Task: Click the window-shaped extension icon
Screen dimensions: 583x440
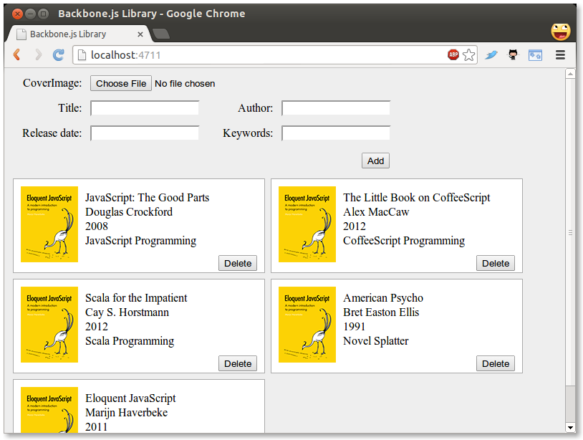Action: [535, 55]
